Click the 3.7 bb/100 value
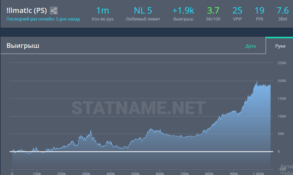 tap(213, 10)
